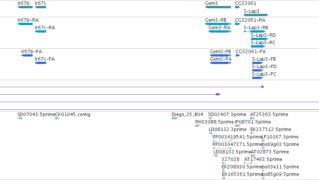Screen dimensions: 319x180
Task: Select the SD02407.3prime EST
Action: point(210,119)
